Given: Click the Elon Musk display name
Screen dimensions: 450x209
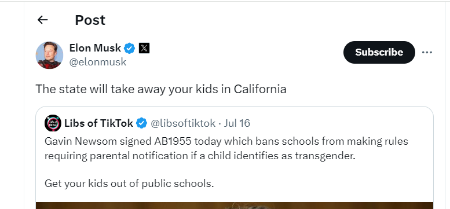Looking at the screenshot, I should (95, 48).
